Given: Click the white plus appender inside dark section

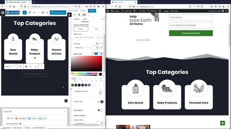Looking at the screenshot, I should 63,87.
